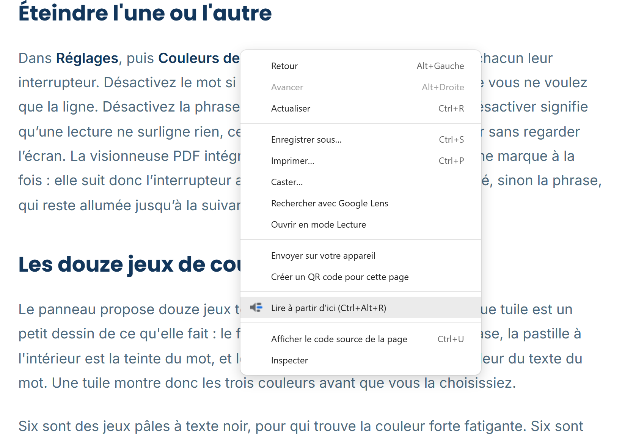Select Caster… in the context menu

[x=361, y=182]
